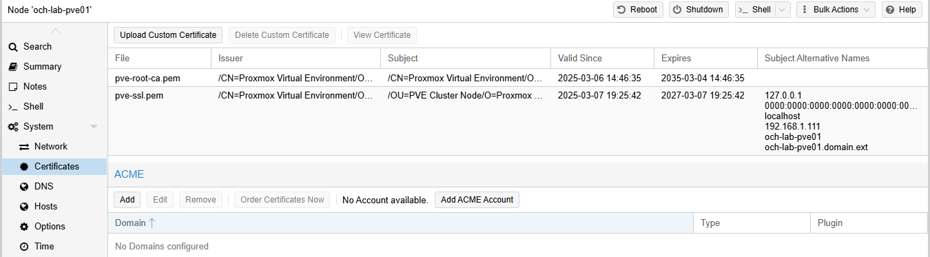This screenshot has height=257, width=930.
Task: Click the ACME Remove button
Action: (x=200, y=200)
